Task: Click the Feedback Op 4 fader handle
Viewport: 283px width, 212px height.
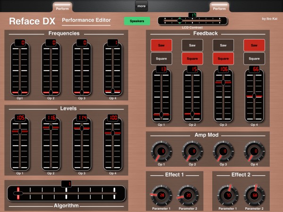Action: (x=254, y=96)
